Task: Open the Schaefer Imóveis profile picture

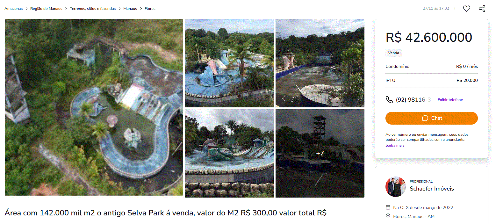Action: tap(395, 187)
